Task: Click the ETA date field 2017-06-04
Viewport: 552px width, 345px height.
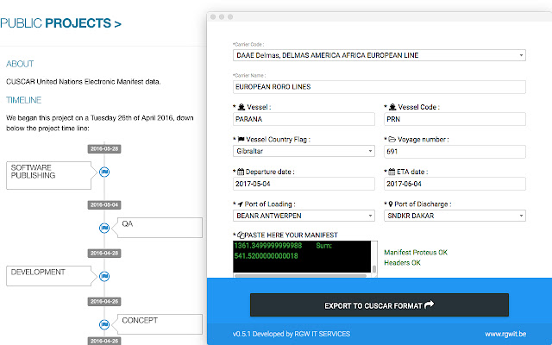Action: point(455,184)
